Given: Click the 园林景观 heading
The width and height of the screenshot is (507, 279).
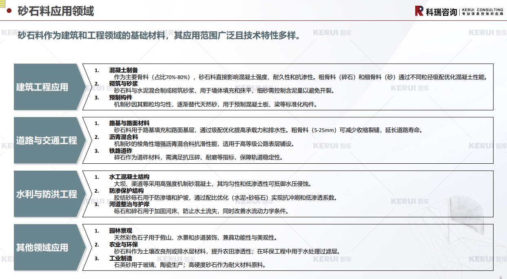Looking at the screenshot, I should click(121, 231).
